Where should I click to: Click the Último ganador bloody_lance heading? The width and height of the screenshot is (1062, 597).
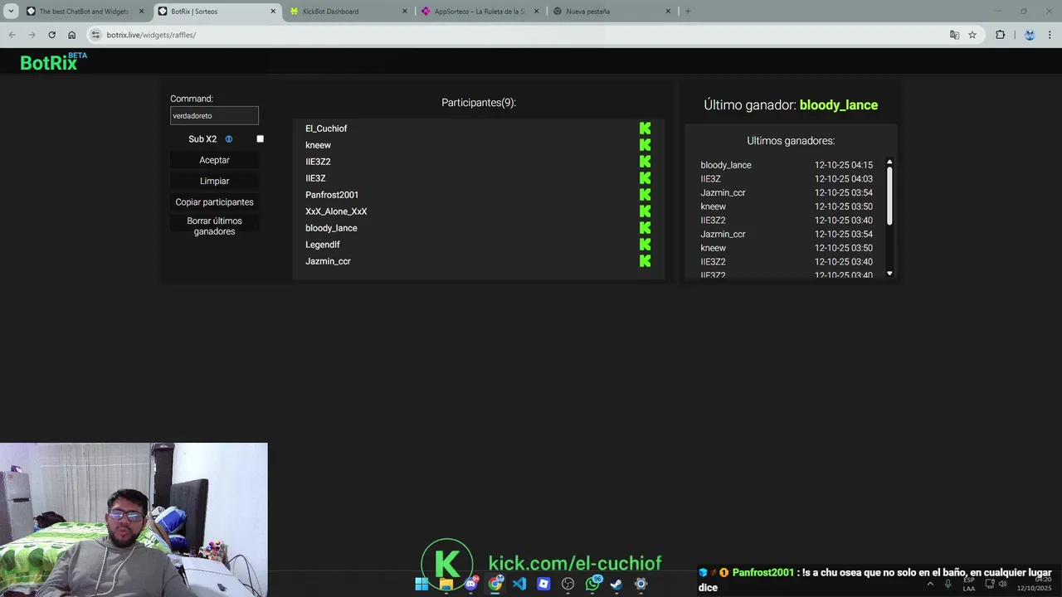click(791, 105)
